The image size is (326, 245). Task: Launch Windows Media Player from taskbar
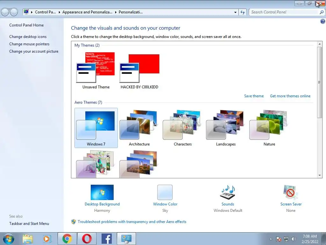click(x=47, y=239)
